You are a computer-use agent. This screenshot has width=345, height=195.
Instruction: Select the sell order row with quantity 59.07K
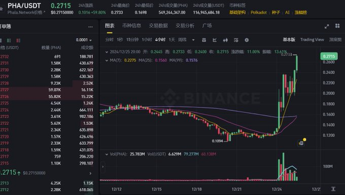(47, 90)
